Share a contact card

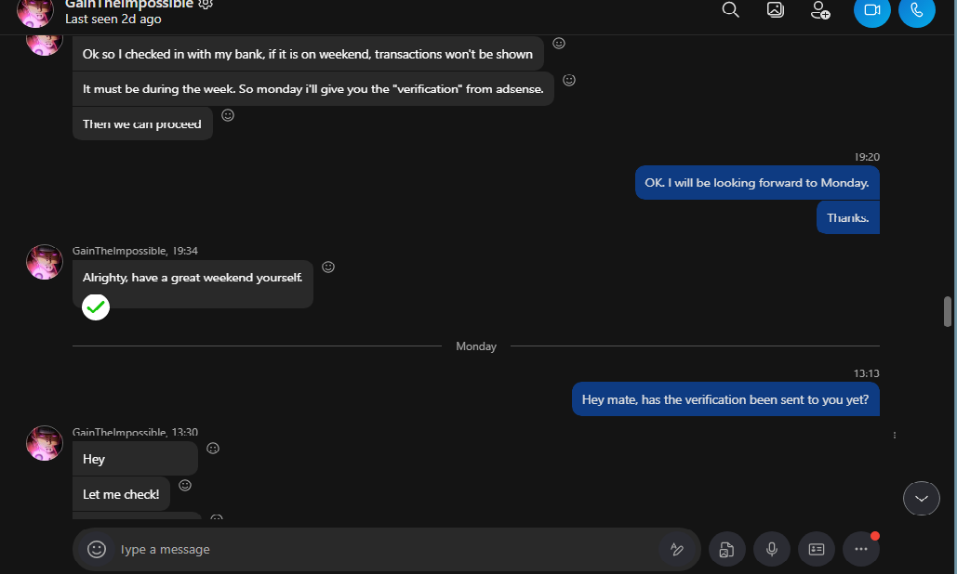(x=816, y=549)
